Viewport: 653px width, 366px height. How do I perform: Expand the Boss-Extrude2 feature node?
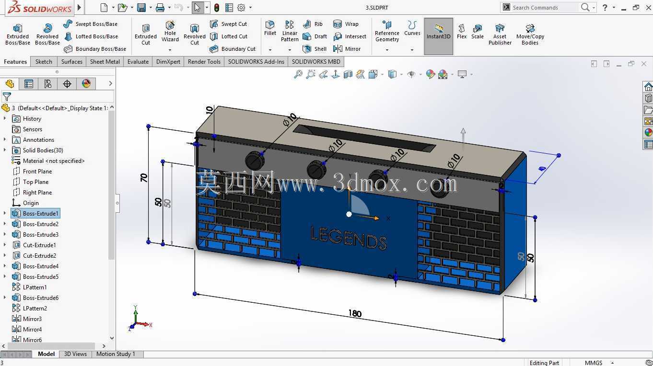[5, 224]
